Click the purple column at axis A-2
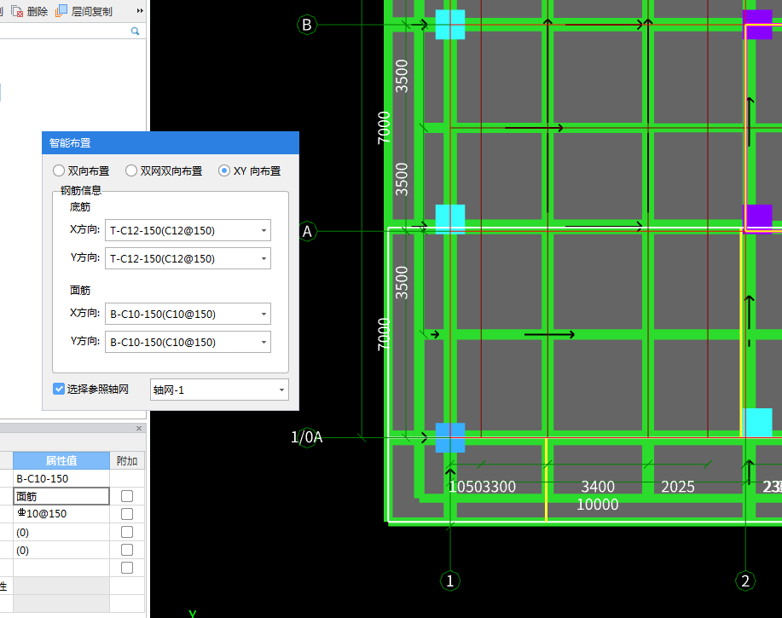The image size is (782, 618). [x=757, y=218]
